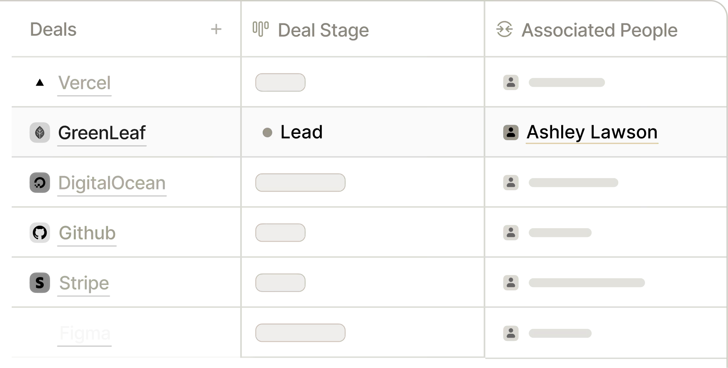This screenshot has width=728, height=368.
Task: Click the Github octocat logo icon
Action: [40, 233]
